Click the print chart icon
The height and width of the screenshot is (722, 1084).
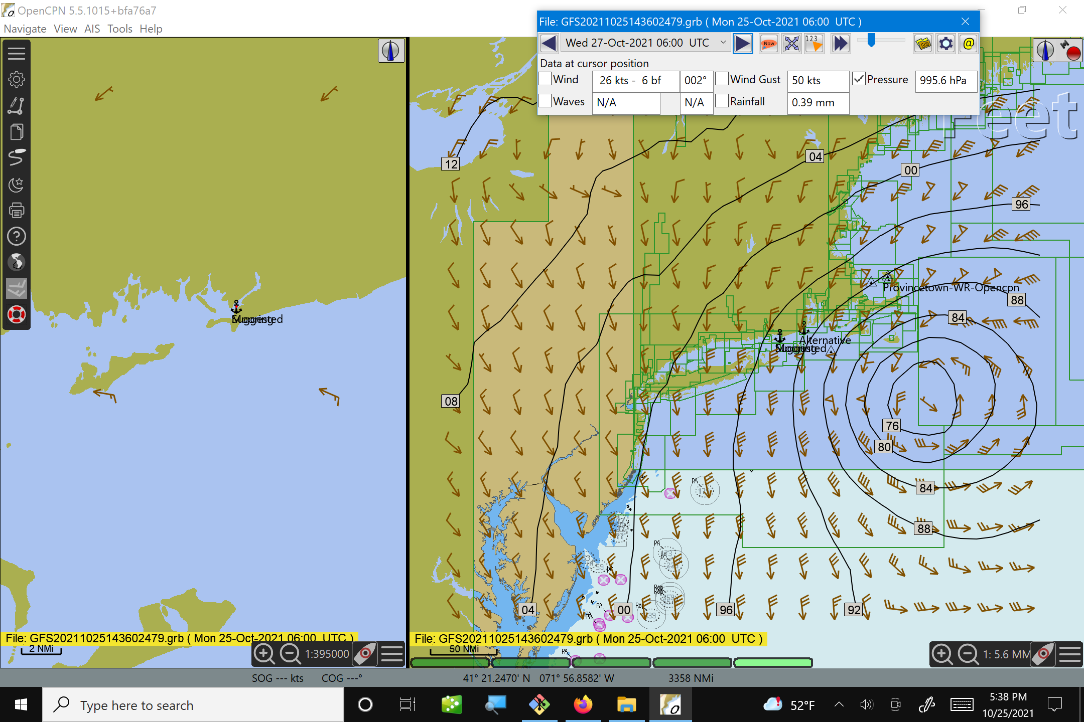point(16,210)
